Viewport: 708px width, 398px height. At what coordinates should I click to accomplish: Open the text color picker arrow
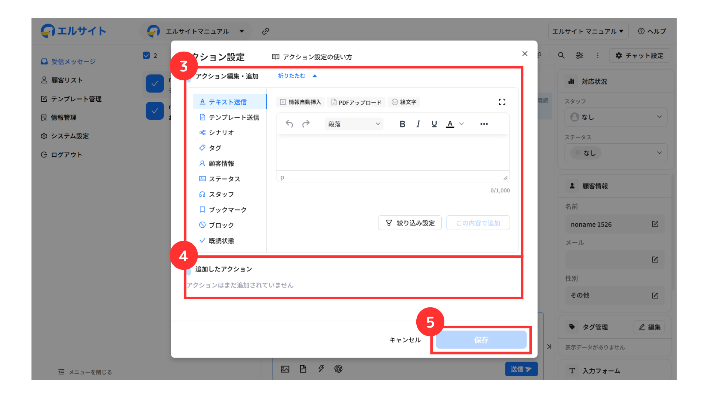pyautogui.click(x=461, y=124)
